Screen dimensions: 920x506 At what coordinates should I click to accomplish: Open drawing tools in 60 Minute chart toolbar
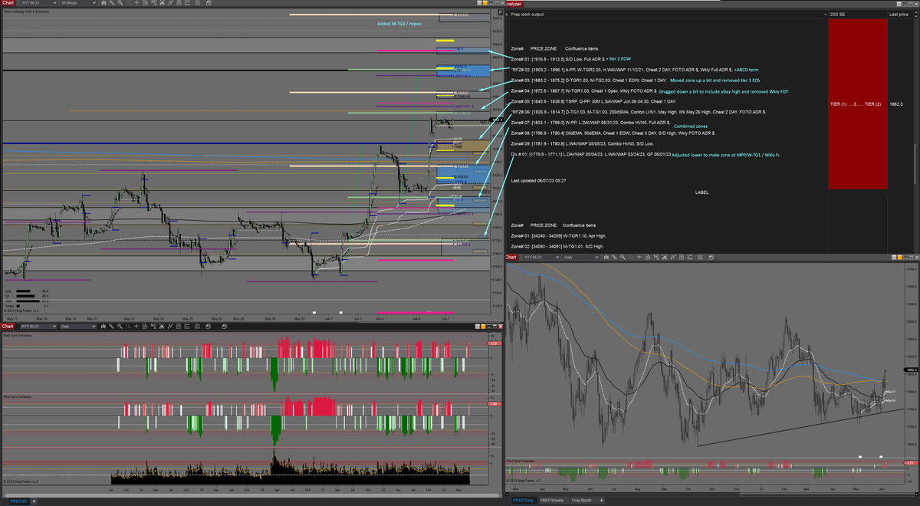(x=112, y=3)
